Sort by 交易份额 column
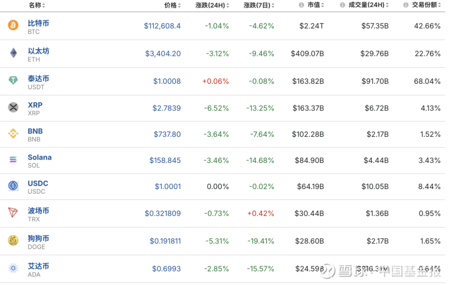The height and width of the screenshot is (285, 454). tap(426, 5)
